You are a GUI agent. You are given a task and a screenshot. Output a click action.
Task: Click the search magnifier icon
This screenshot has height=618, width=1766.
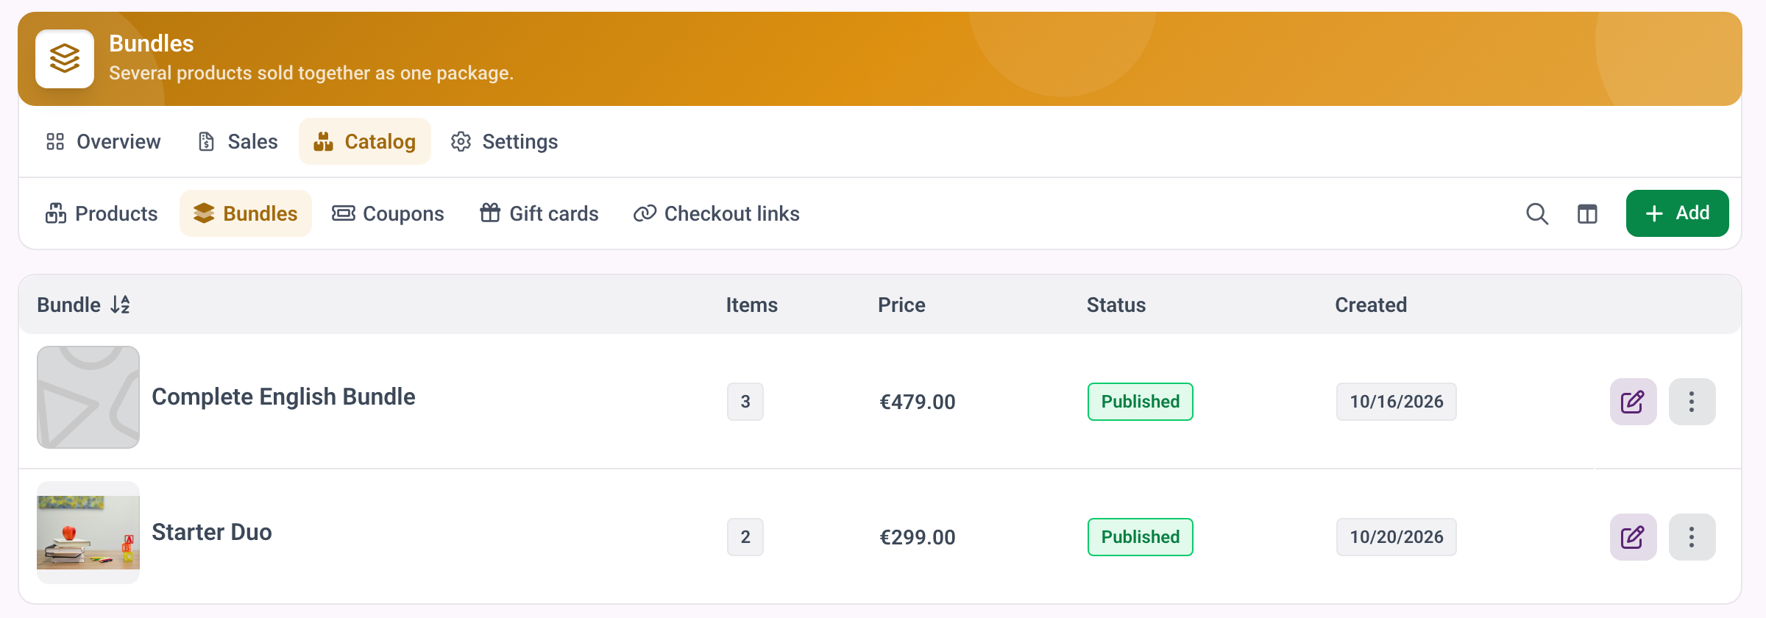click(x=1536, y=213)
